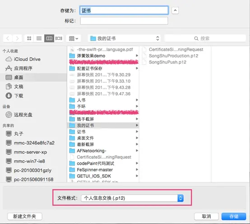250x224 pixels.
Task: Click CertificateSi...ningRequest in right column
Action: [176, 50]
